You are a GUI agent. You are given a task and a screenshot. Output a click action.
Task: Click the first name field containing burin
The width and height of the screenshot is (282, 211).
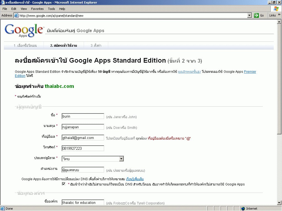[x=83, y=116]
